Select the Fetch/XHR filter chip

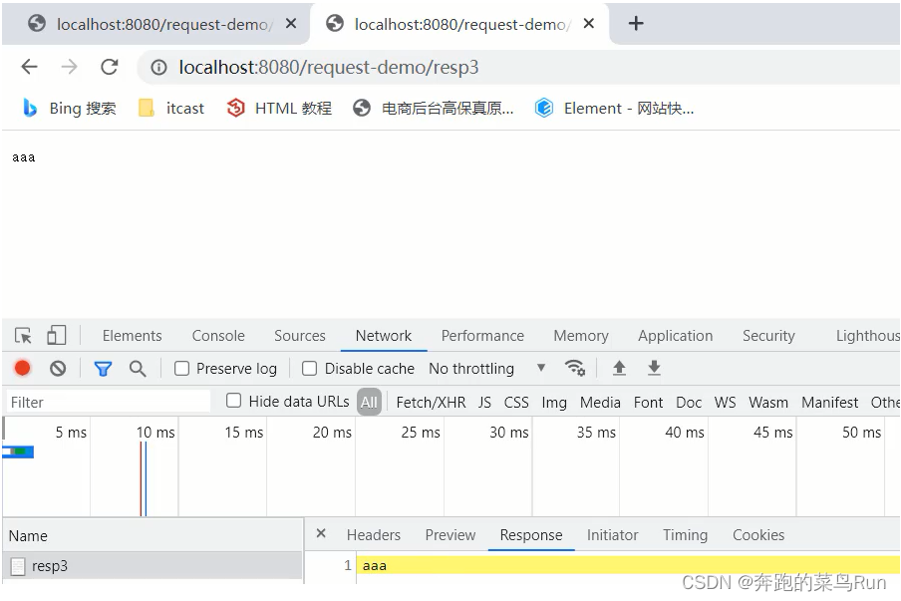431,402
